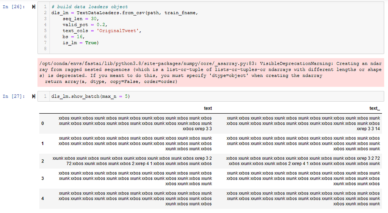Image resolution: width=388 pixels, height=213 pixels.
Task: Select row index 0 in output table
Action: [42, 123]
